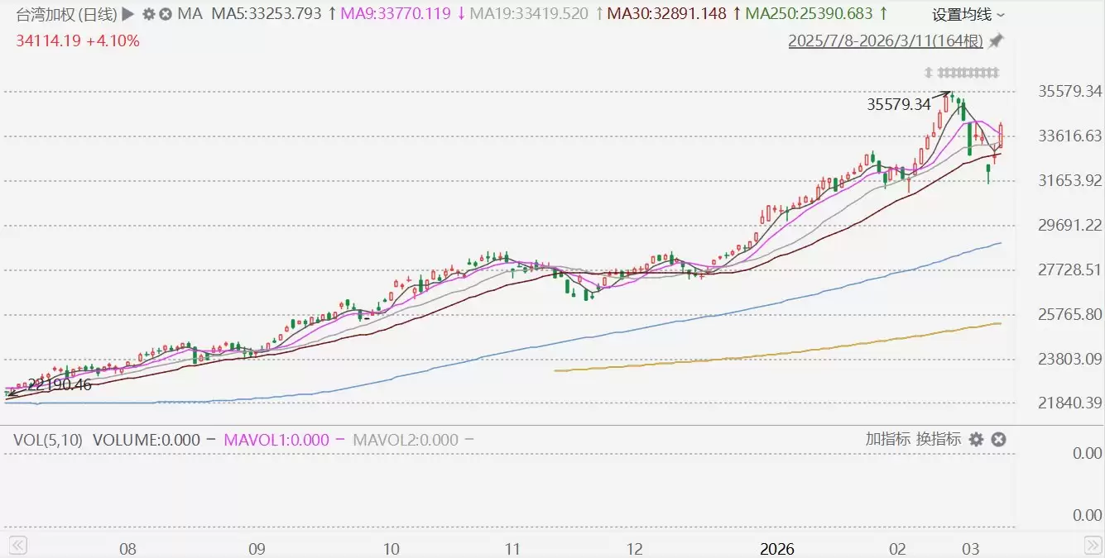Expand the 设置均线 dropdown

968,15
